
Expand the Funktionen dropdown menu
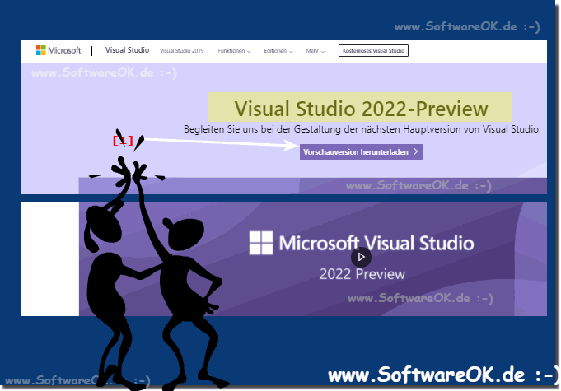tap(234, 51)
